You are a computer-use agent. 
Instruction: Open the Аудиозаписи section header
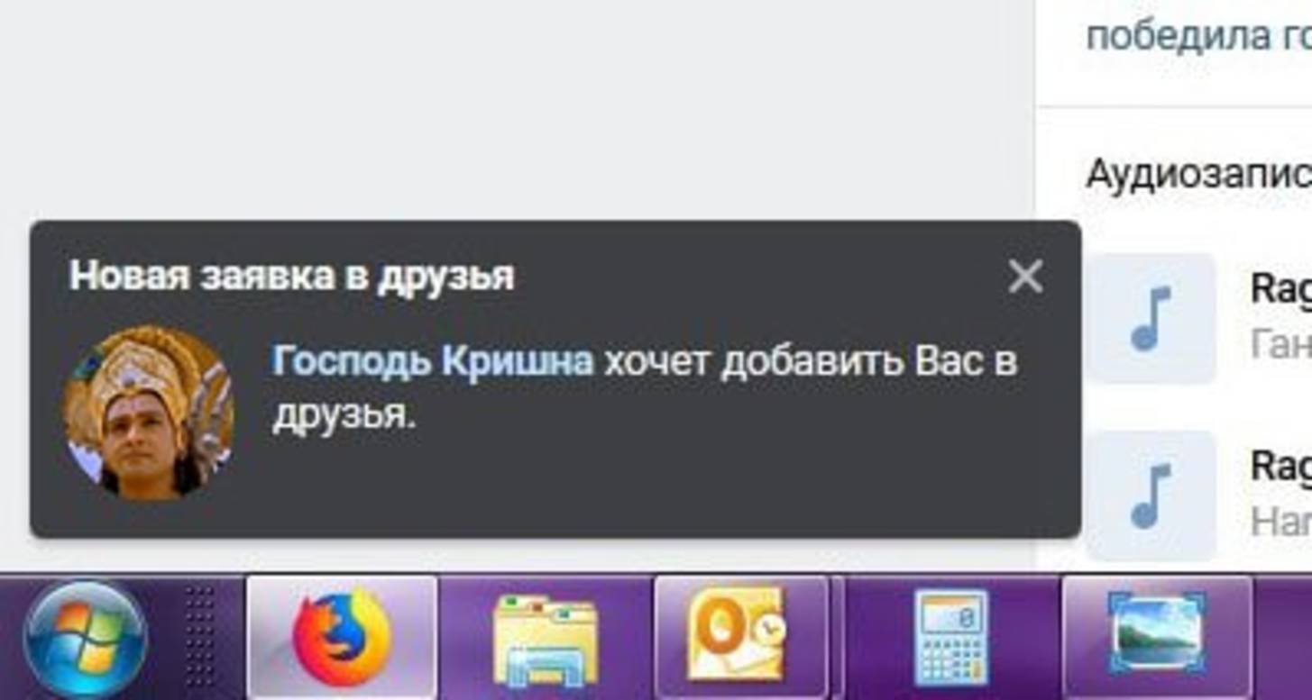click(1198, 174)
